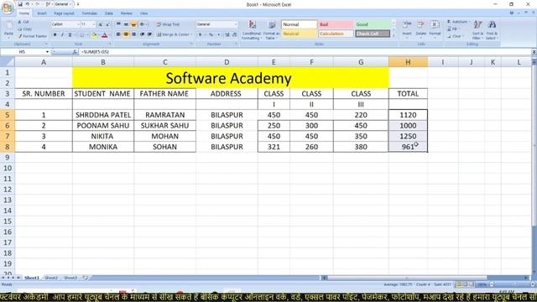The width and height of the screenshot is (537, 302).
Task: Toggle Bottom Align
Action: [134, 24]
